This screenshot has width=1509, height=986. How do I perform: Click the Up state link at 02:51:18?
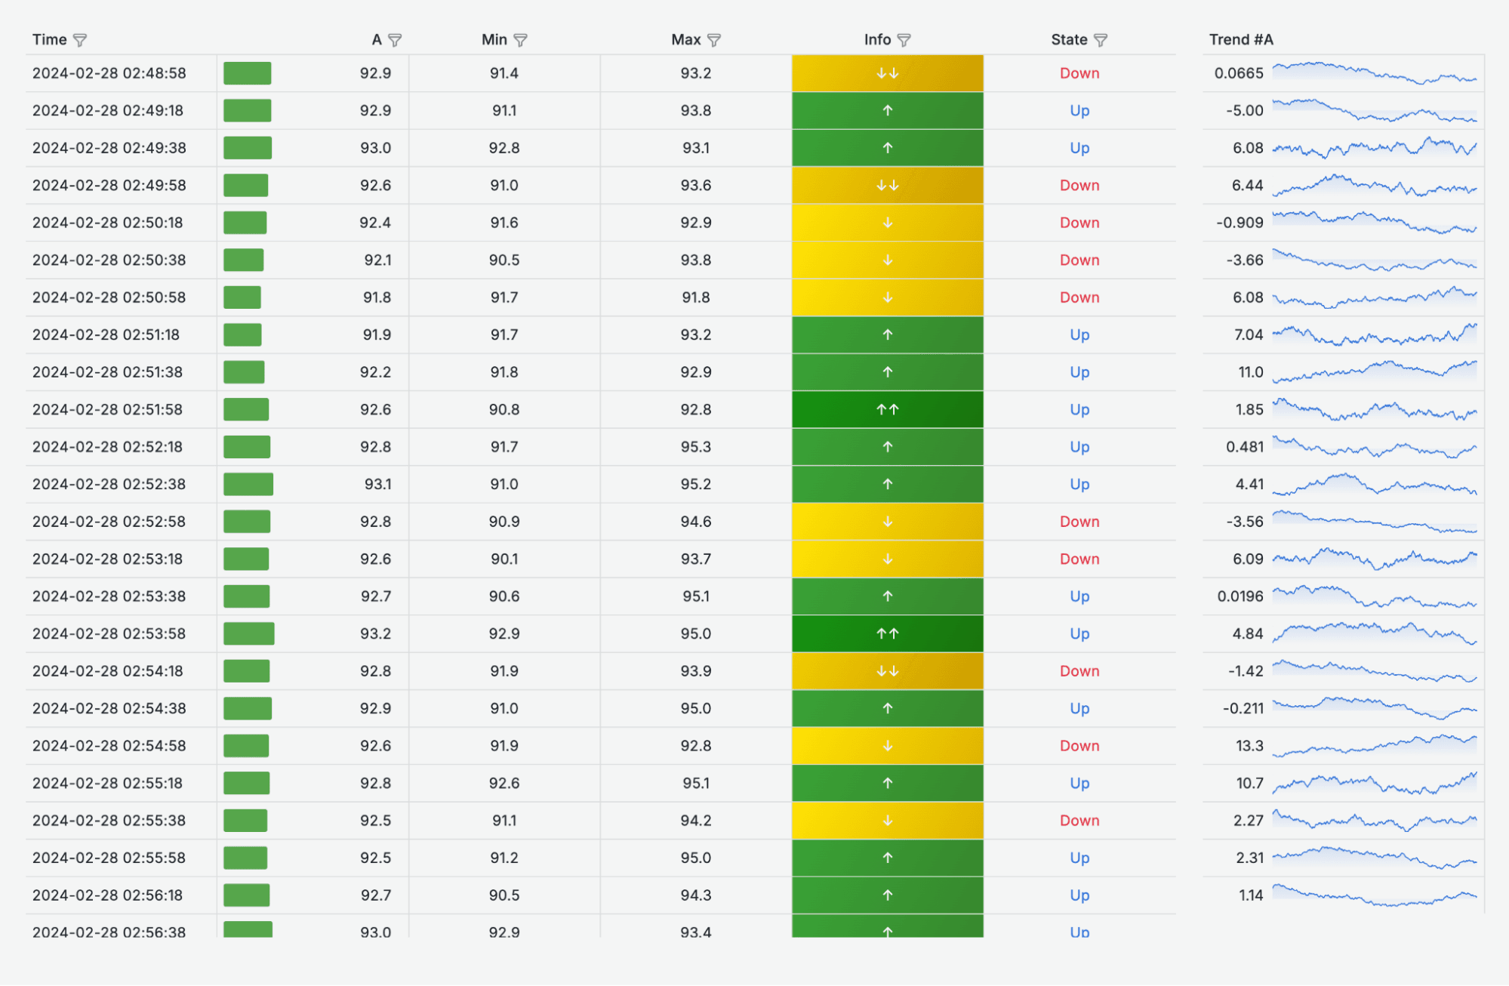[1079, 334]
